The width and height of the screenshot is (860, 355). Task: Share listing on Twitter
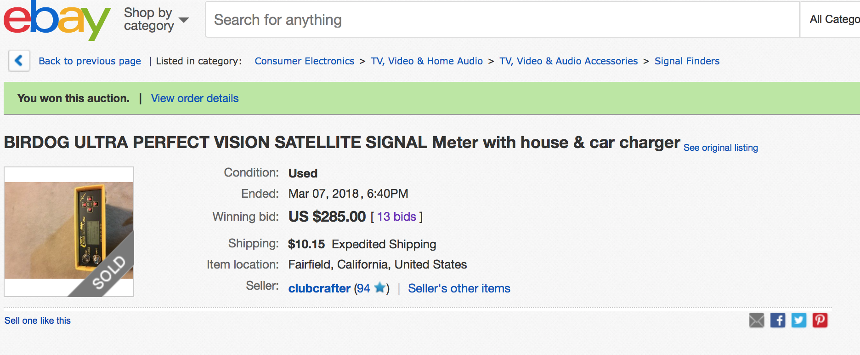(798, 320)
